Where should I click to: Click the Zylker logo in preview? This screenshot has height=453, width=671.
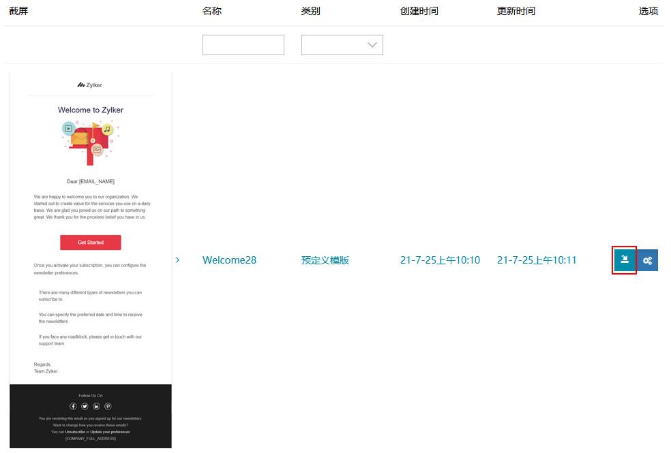[90, 85]
